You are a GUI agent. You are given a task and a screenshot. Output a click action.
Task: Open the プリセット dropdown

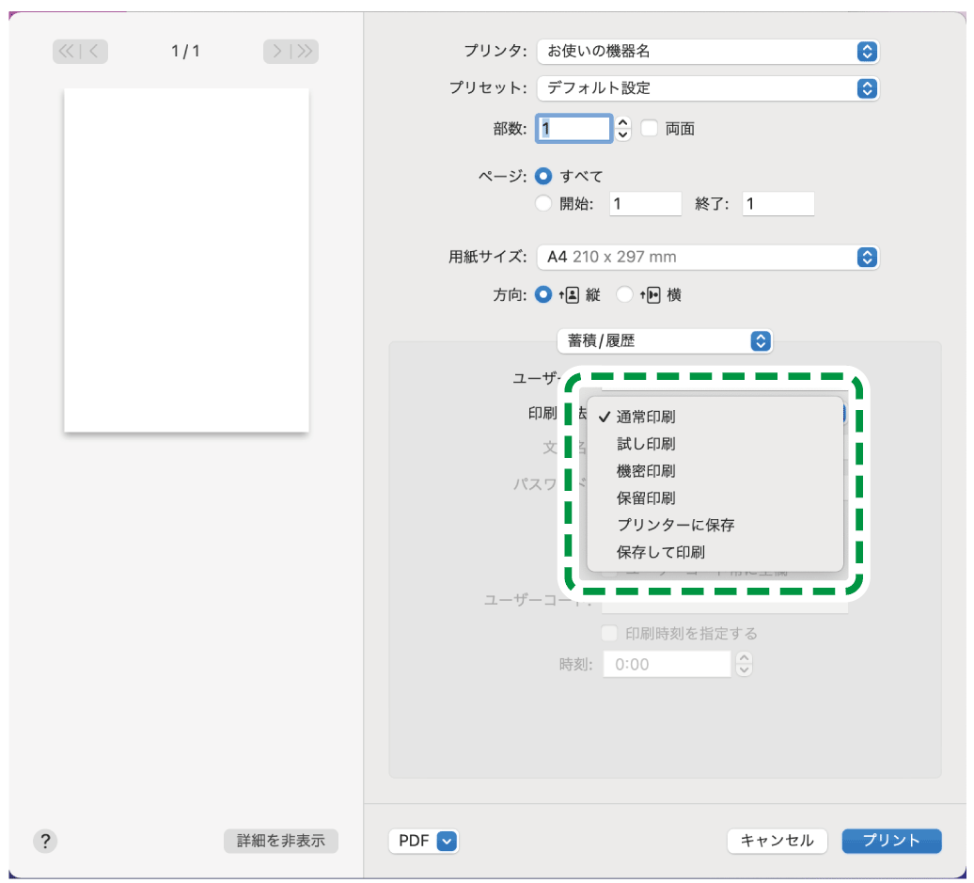pos(707,88)
